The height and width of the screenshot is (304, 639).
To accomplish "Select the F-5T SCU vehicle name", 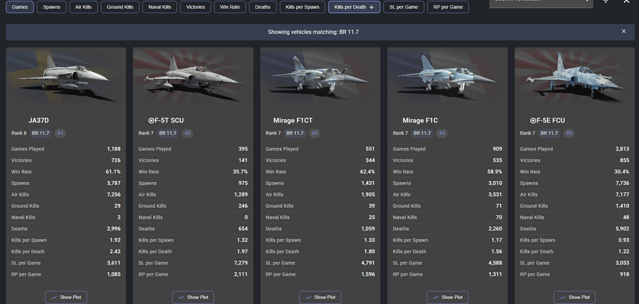I will click(x=166, y=120).
